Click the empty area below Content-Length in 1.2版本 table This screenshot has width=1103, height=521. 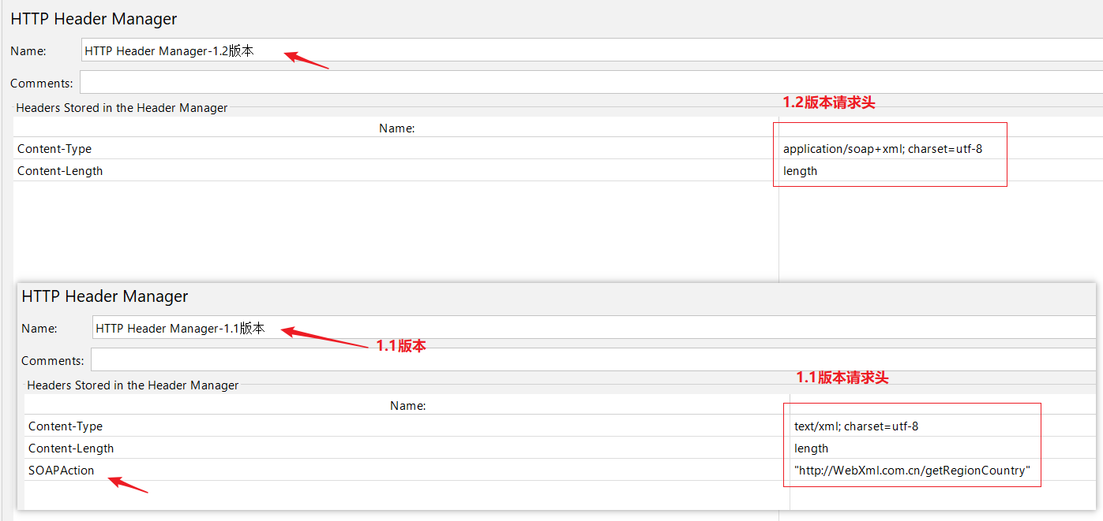[x=395, y=229]
